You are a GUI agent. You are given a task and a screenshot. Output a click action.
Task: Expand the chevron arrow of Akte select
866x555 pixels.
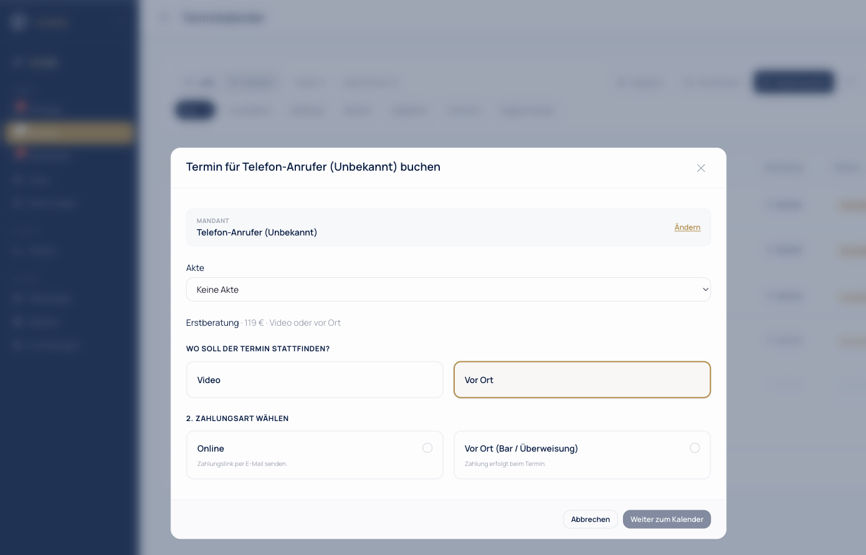(x=705, y=290)
